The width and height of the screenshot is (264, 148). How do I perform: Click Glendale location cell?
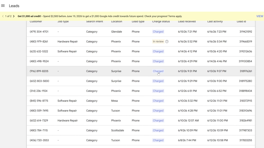coord(116,32)
